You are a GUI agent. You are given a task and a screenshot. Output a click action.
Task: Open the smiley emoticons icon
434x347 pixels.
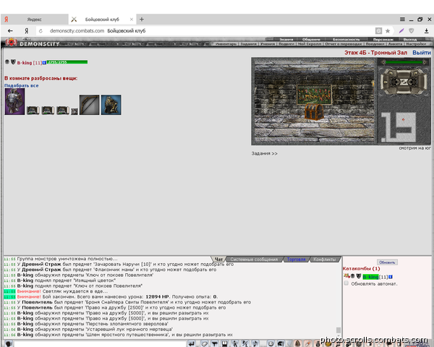pos(271,343)
